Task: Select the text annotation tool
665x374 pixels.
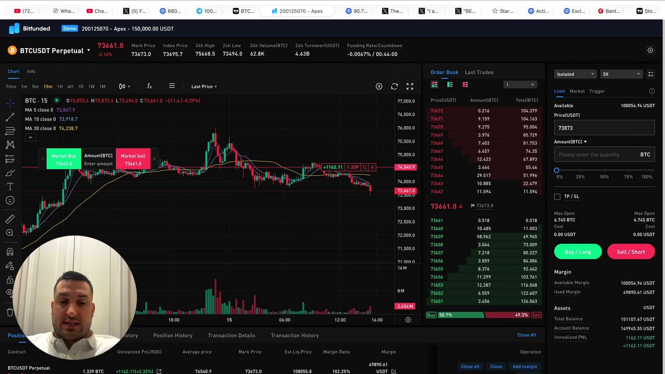Action: pos(10,187)
